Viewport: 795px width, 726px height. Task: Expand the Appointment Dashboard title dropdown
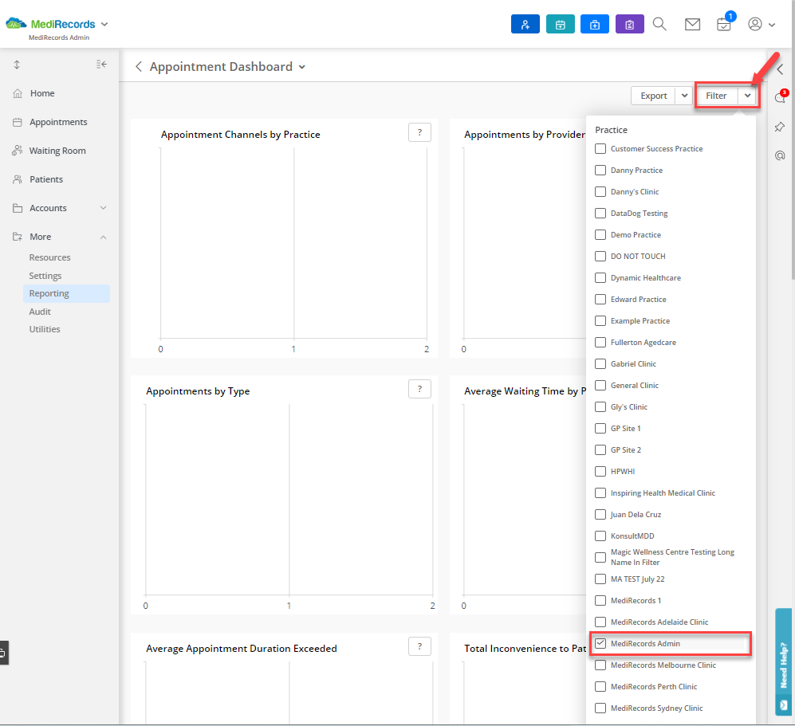(x=302, y=68)
